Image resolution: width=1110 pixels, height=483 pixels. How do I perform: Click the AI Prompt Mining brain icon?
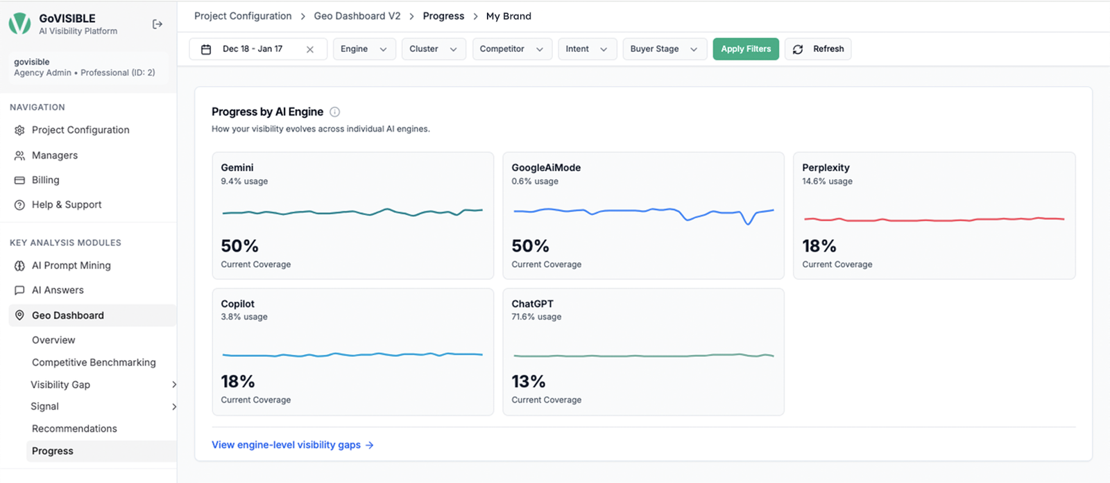pyautogui.click(x=19, y=265)
